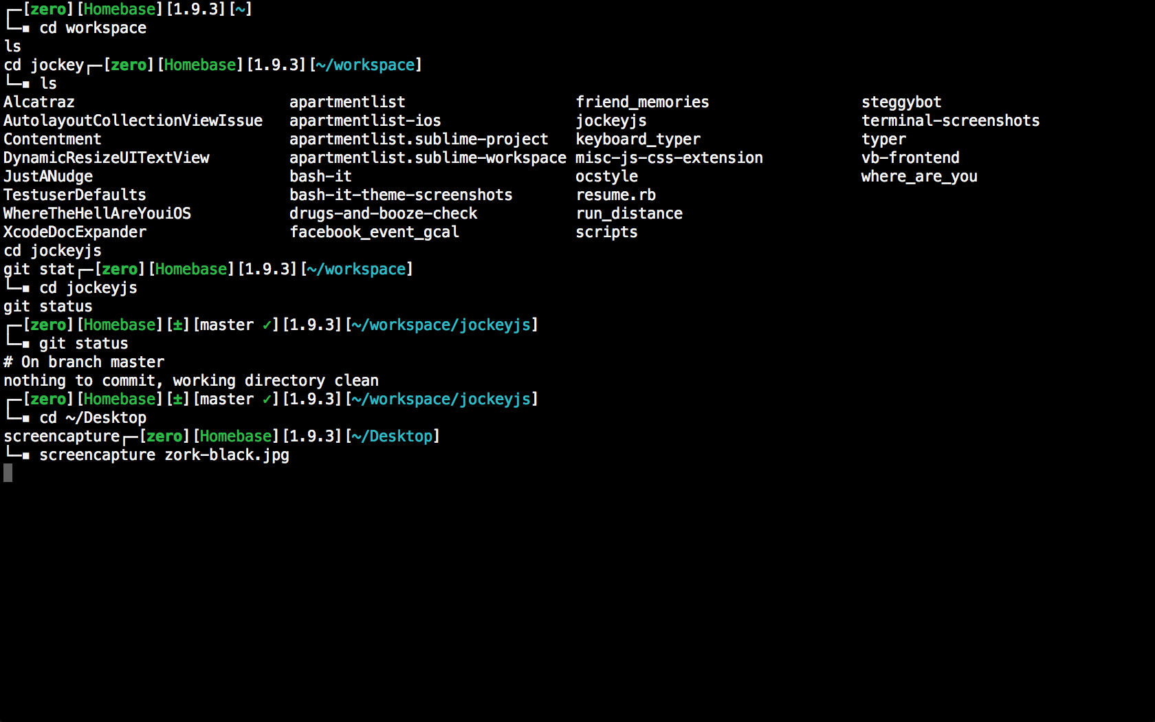Click facebook_event_gcal in the listing
1155x722 pixels.
[374, 232]
